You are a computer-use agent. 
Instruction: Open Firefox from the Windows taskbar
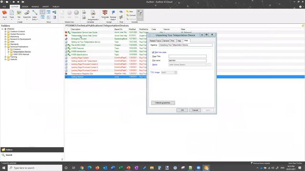(x=97, y=168)
